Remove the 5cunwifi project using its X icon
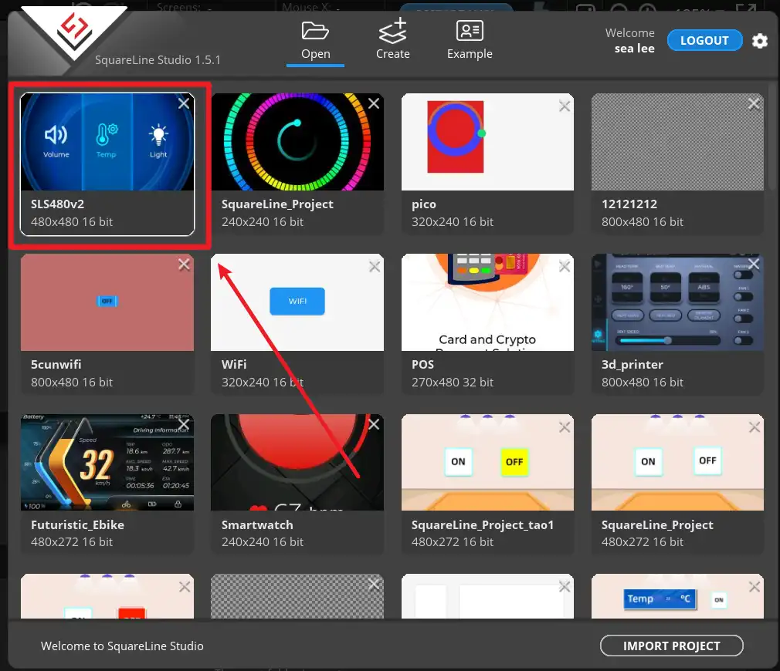This screenshot has width=780, height=671. tap(184, 265)
